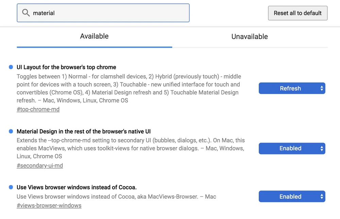The image size is (340, 219).
Task: Select the "UI Layout for the browser's top chrome" title
Action: click(x=66, y=67)
